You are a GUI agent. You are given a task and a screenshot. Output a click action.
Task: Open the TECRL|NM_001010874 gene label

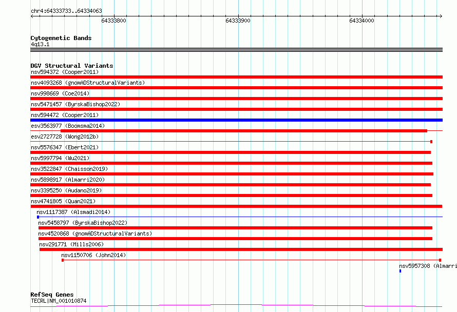(59, 301)
